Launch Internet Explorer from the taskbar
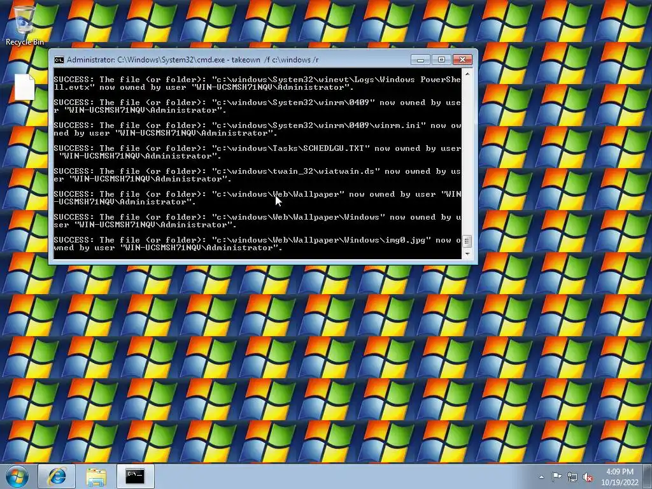Viewport: 652px width, 489px height. click(x=57, y=476)
